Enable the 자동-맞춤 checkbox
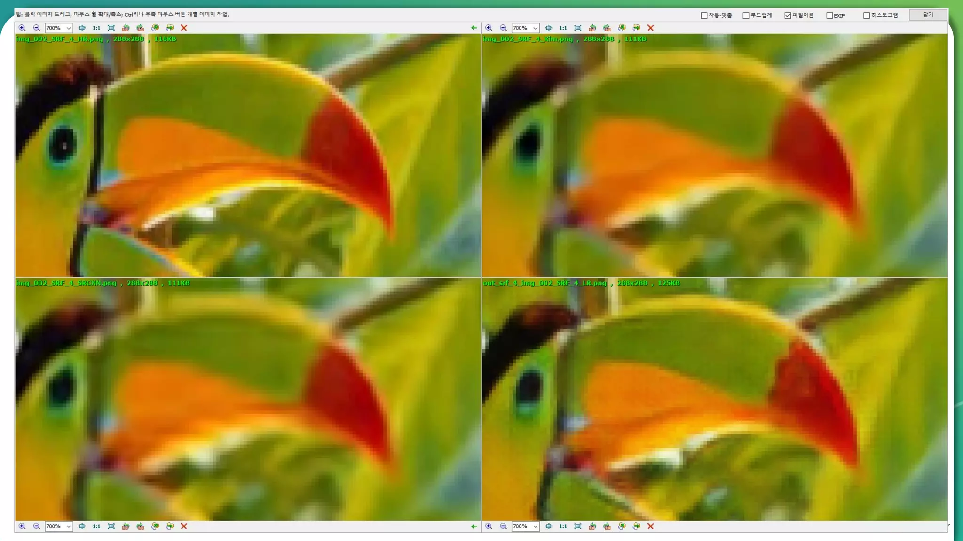 pos(704,15)
